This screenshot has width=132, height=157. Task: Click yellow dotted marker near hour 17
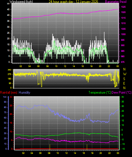(x=87, y=147)
